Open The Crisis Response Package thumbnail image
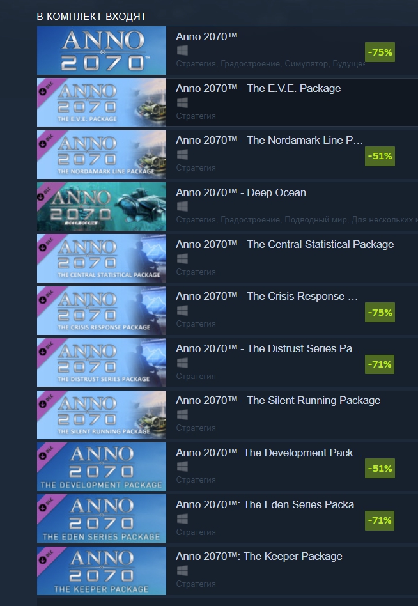Screen dimensions: 418x606 click(102, 310)
